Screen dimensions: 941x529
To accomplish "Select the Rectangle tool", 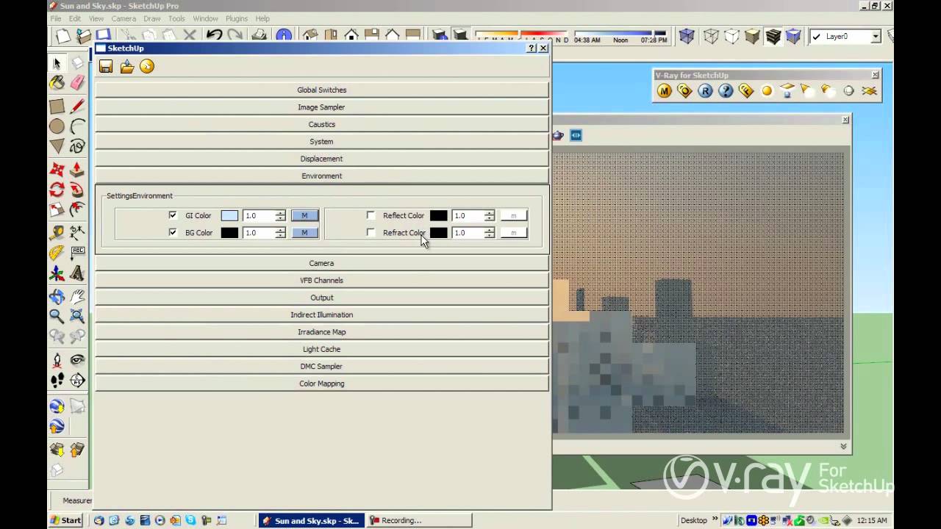I will (57, 107).
